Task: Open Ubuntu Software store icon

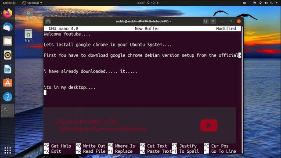Action: (7, 83)
